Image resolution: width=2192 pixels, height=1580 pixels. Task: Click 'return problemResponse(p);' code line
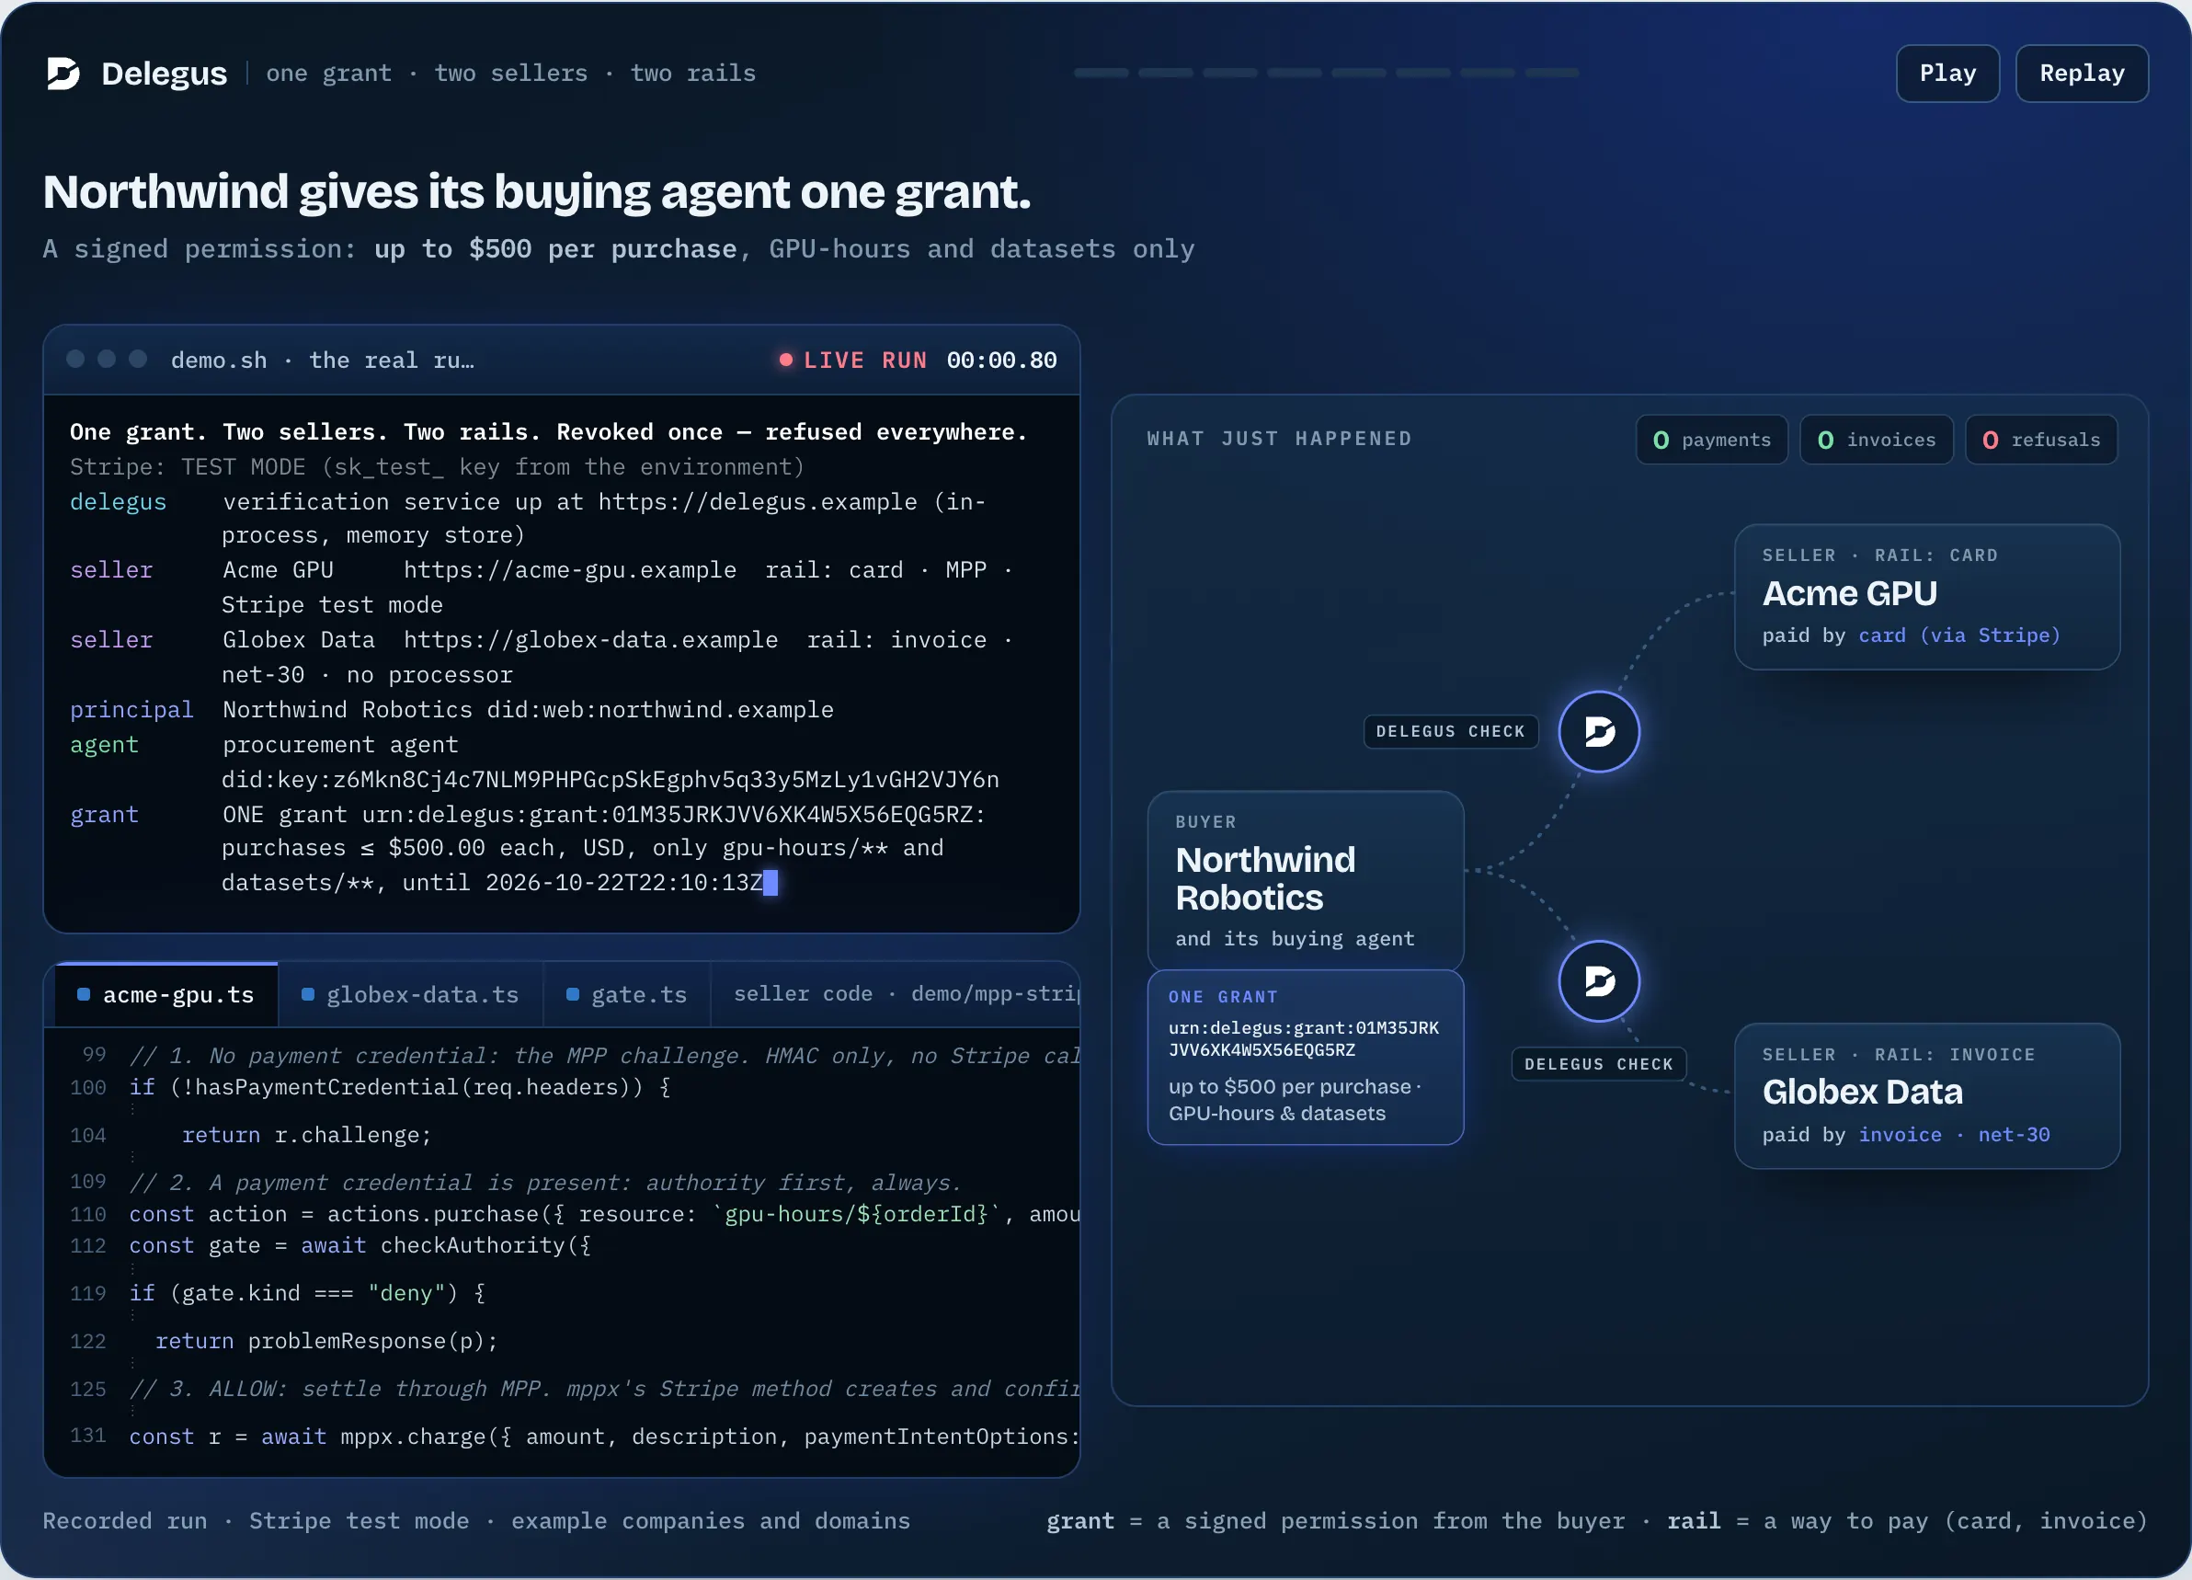(326, 1340)
